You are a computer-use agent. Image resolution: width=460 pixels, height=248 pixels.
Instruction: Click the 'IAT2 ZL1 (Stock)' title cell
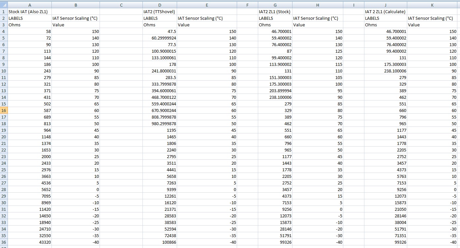click(274, 12)
